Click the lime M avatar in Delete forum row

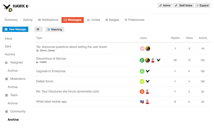pos(142,81)
